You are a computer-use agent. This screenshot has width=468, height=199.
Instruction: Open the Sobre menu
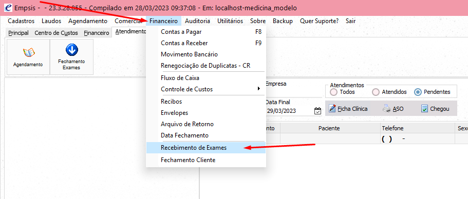click(258, 21)
